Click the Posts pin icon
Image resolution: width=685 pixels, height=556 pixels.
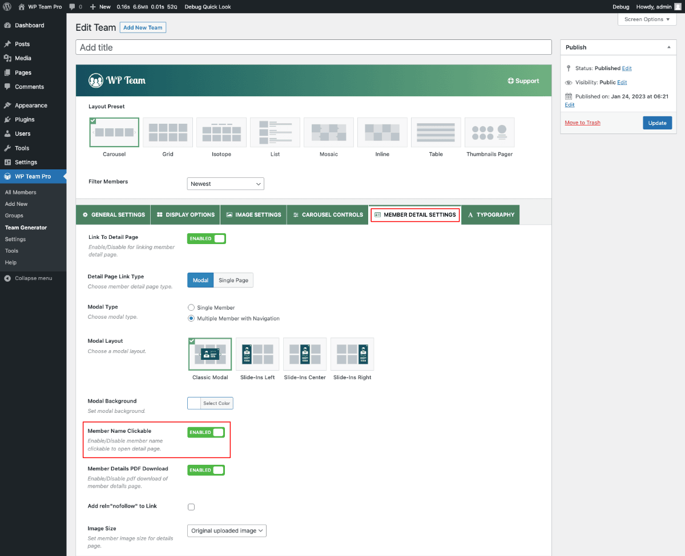coord(7,44)
